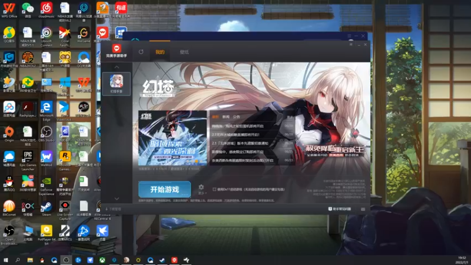Open the Windows Start menu
The image size is (471, 265).
pos(5,260)
